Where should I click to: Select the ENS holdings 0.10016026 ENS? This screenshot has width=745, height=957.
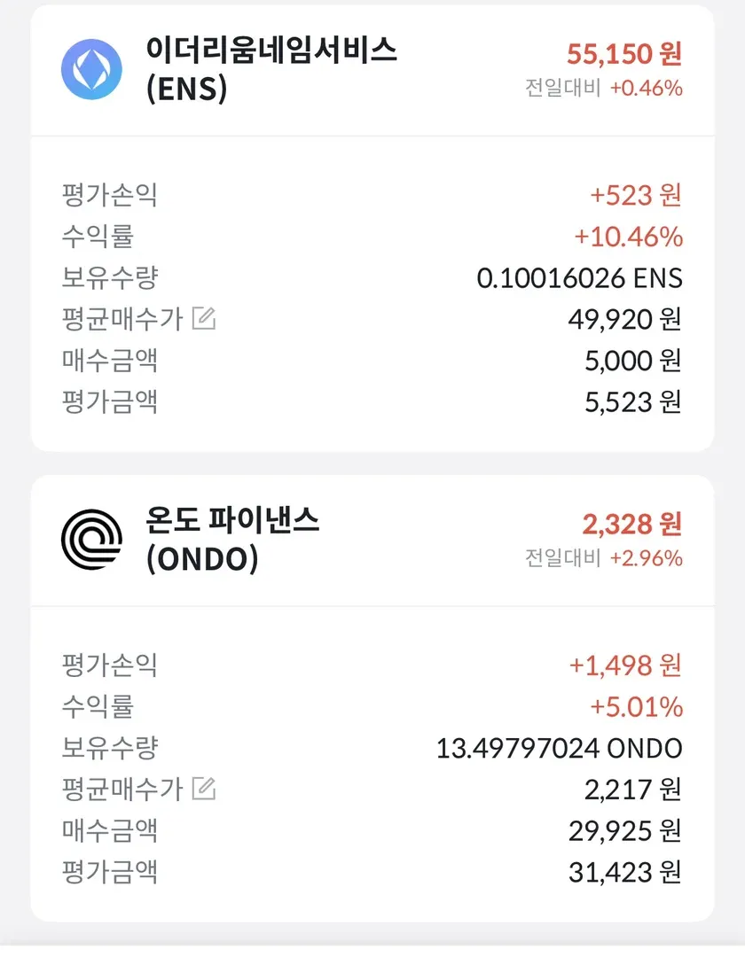click(579, 278)
